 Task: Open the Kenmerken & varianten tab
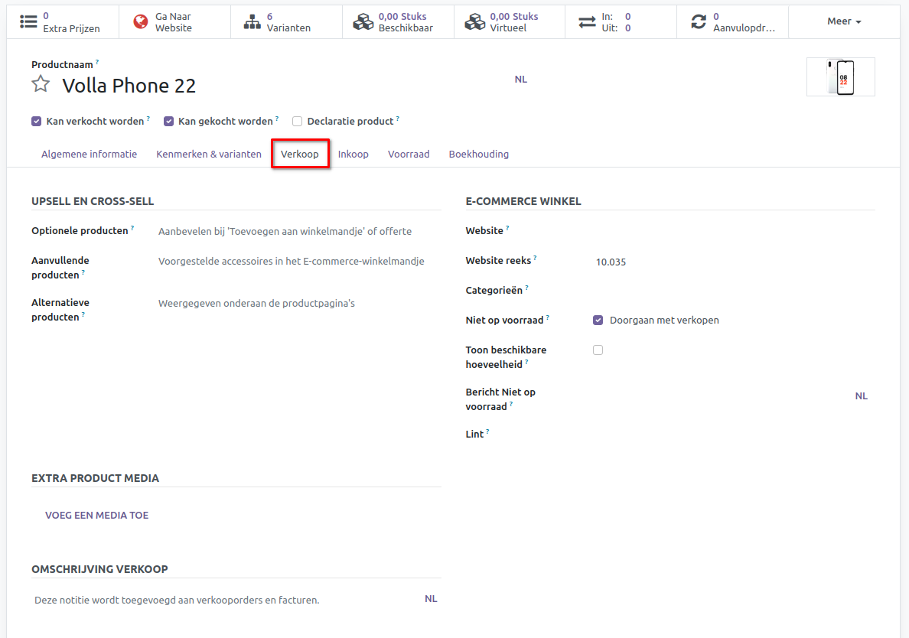pos(209,154)
